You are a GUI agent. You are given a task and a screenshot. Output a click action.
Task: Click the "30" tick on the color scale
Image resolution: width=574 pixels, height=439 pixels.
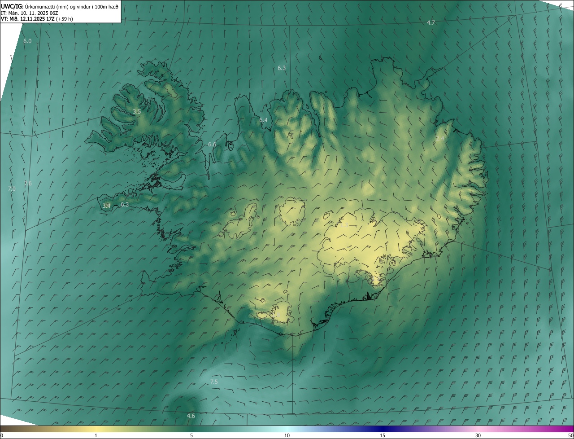click(478, 435)
